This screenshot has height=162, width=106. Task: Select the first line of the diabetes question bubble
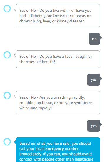click(x=55, y=11)
